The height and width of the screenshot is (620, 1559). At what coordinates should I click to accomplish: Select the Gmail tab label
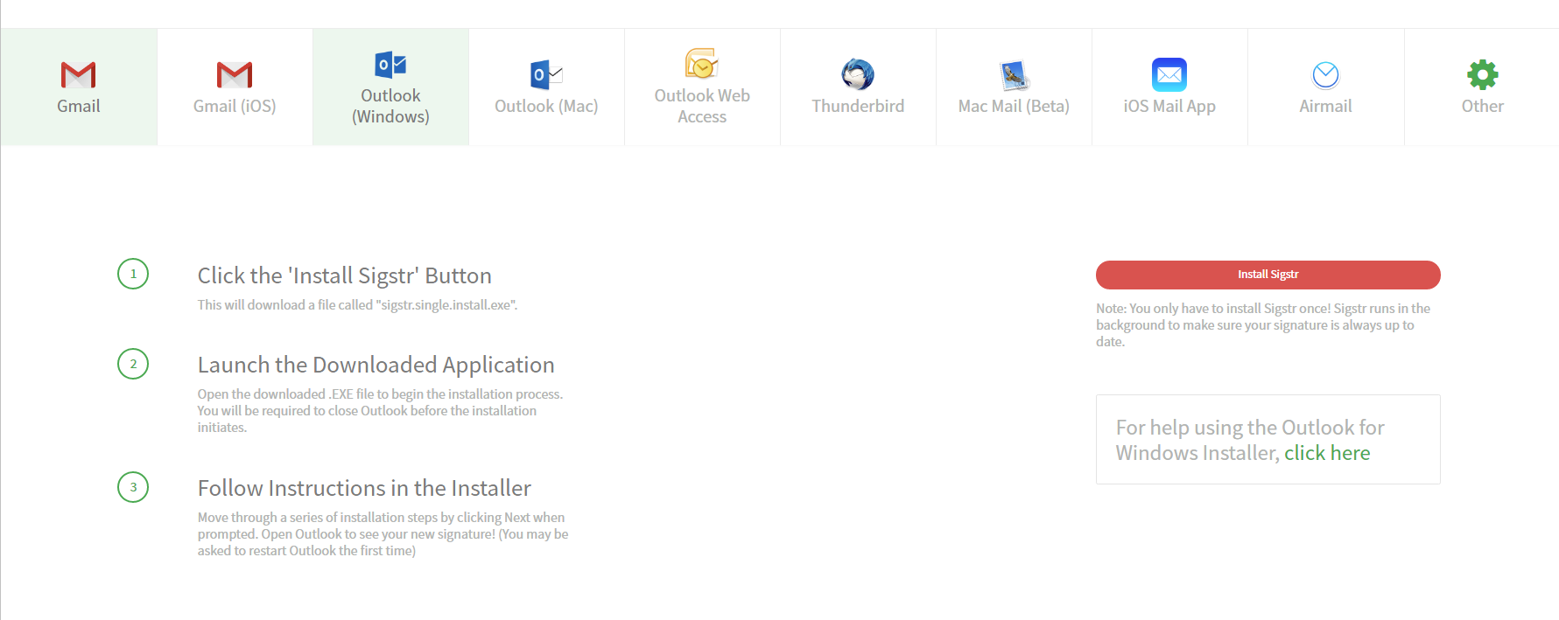[x=79, y=106]
